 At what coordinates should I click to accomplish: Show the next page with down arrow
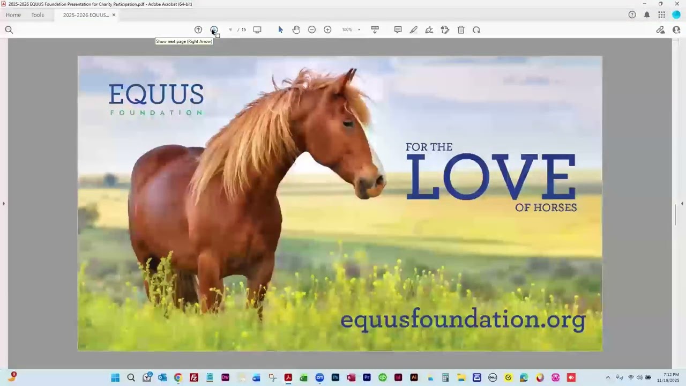point(214,29)
